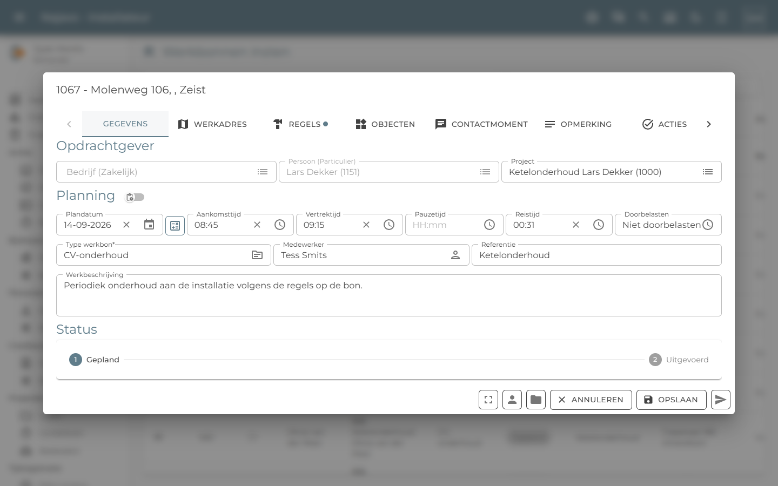This screenshot has width=778, height=486.
Task: Open the Project selection list
Action: pos(708,172)
